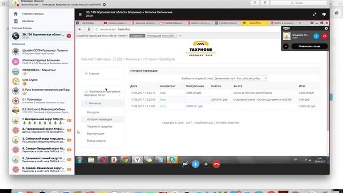The height and width of the screenshot is (193, 343).
Task: Click Финансы in the breadcrumb
Action: 132,59
